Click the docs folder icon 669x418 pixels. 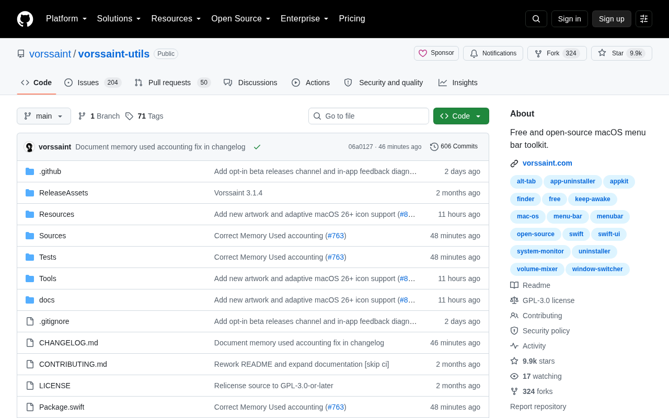coord(30,300)
